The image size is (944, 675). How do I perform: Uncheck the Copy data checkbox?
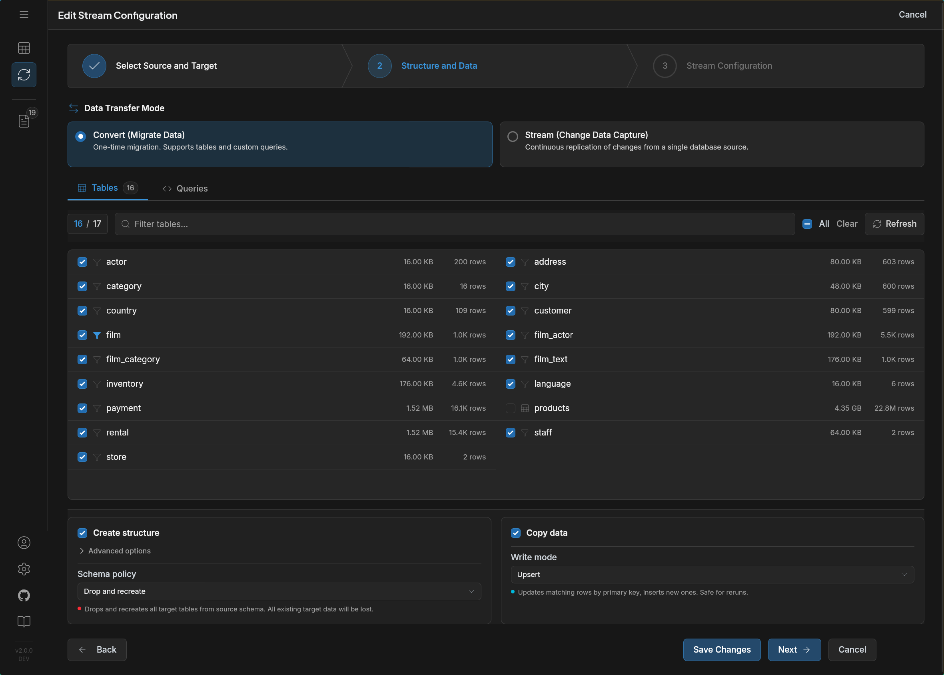click(x=516, y=533)
